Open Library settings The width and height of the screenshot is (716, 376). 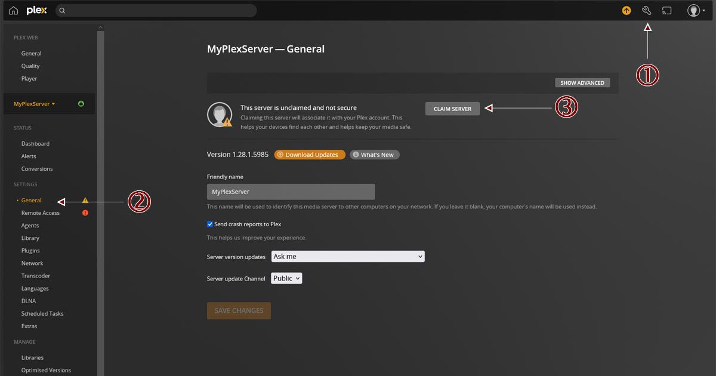tap(30, 238)
